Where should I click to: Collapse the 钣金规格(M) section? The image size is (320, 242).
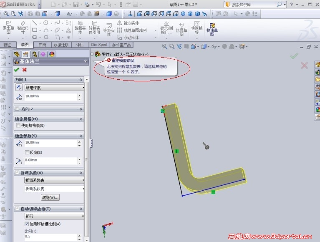point(81,119)
